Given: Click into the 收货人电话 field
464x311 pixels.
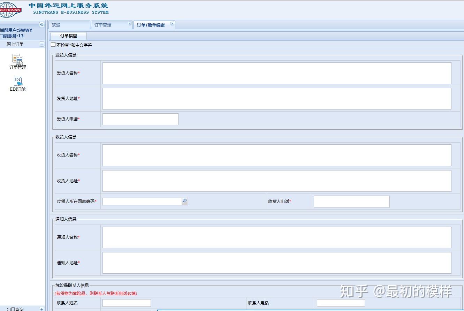Looking at the screenshot, I should pyautogui.click(x=351, y=201).
